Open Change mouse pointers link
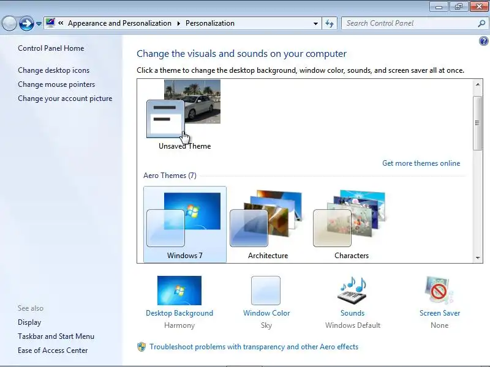The width and height of the screenshot is (490, 367). pos(56,84)
